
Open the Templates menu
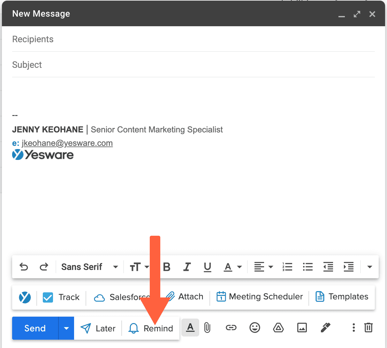342,297
